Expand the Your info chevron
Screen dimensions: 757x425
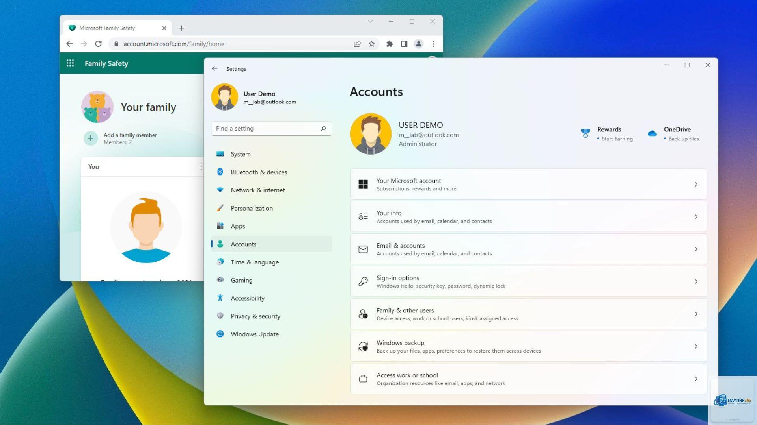coord(696,217)
